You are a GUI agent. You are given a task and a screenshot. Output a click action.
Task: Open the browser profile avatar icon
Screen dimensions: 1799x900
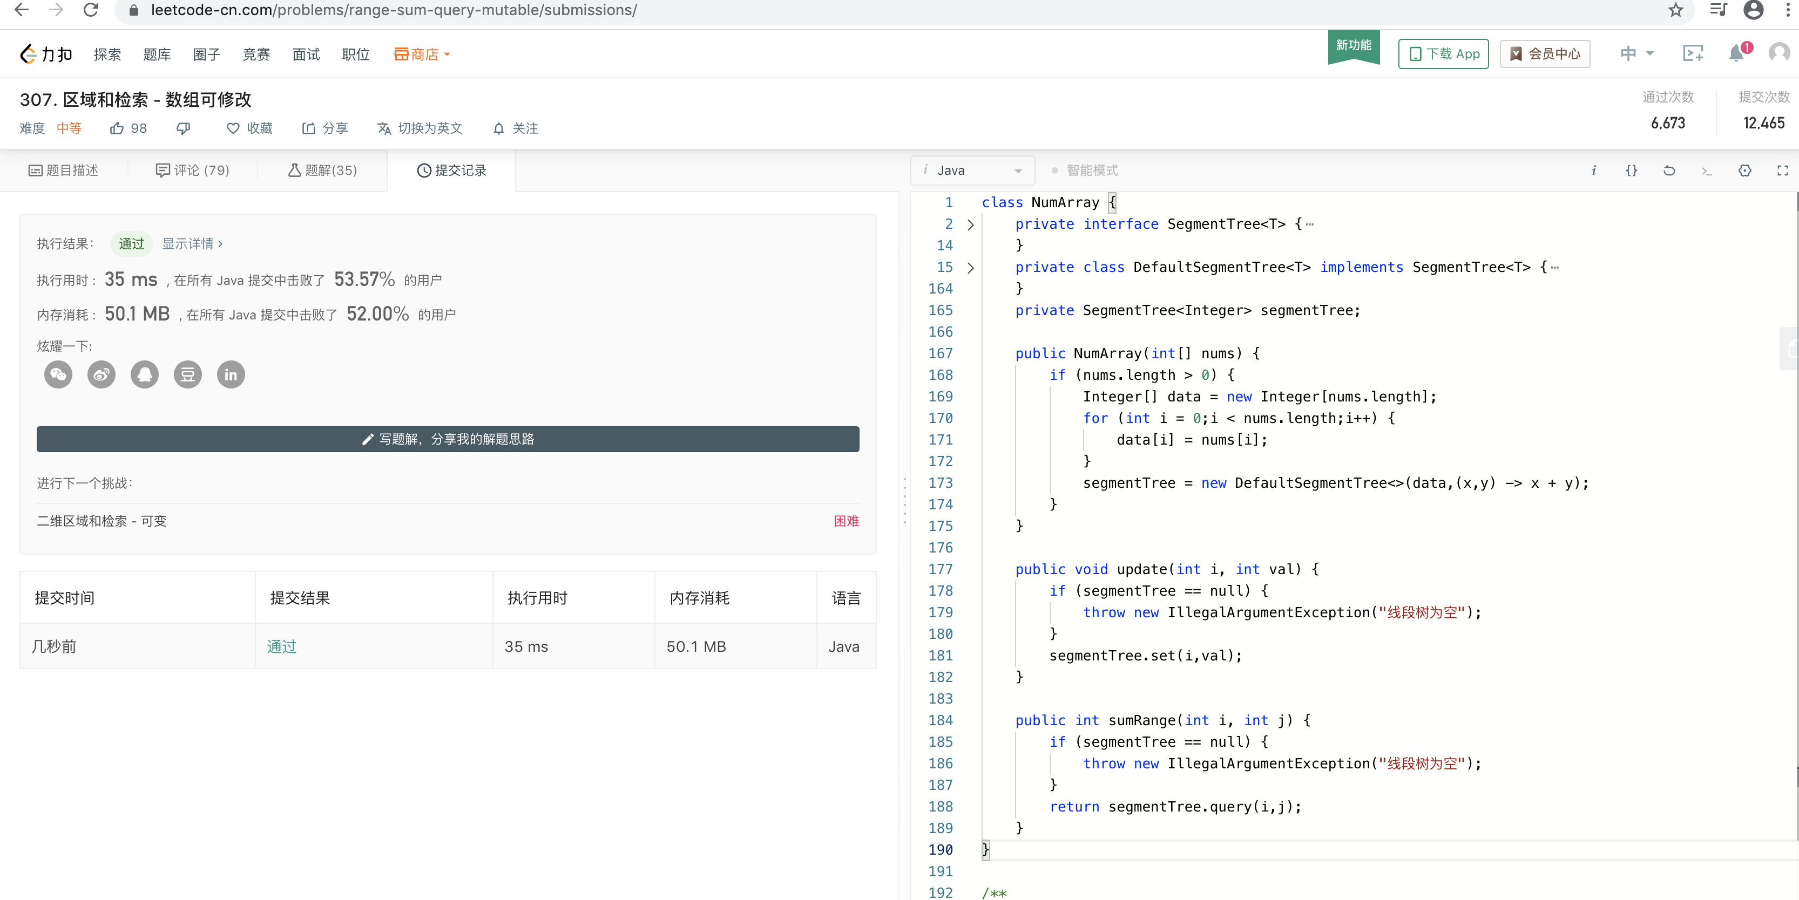(x=1753, y=10)
